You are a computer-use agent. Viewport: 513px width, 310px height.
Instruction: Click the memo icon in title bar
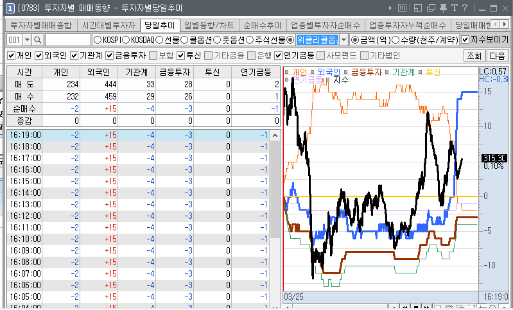click(x=402, y=8)
